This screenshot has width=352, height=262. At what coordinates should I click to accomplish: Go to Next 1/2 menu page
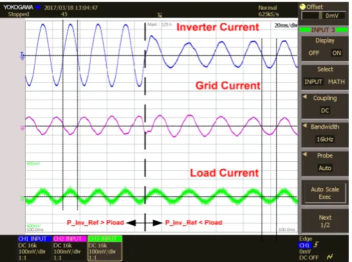324,222
